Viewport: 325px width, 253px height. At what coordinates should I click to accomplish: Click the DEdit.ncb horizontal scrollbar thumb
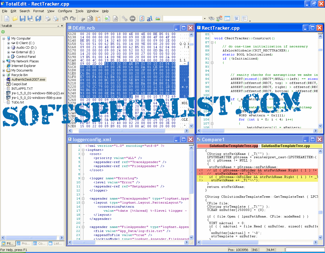[121, 131]
